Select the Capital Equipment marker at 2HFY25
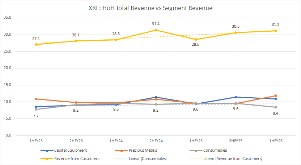 [x=236, y=97]
